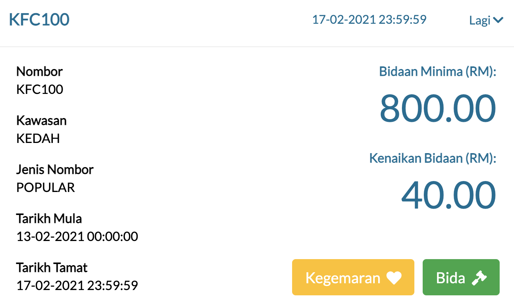Click the 800.00 minimum bid amount
The width and height of the screenshot is (514, 304).
pyautogui.click(x=437, y=108)
